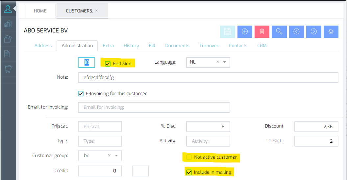The height and width of the screenshot is (180, 347).
Task: Open the Turnover tab
Action: tap(209, 46)
